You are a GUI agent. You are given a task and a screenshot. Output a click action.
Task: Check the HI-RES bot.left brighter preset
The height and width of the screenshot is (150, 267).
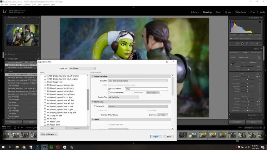point(45,76)
